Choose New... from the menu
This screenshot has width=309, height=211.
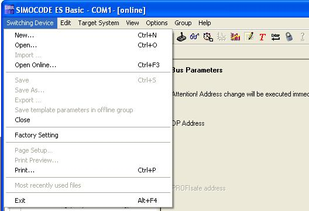[x=88, y=35]
